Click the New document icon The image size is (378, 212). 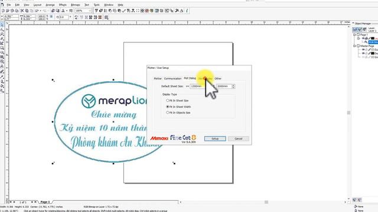[3, 11]
